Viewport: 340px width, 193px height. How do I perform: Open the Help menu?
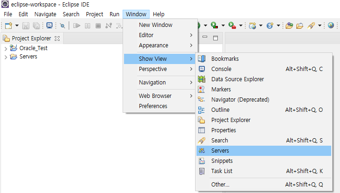click(x=158, y=14)
